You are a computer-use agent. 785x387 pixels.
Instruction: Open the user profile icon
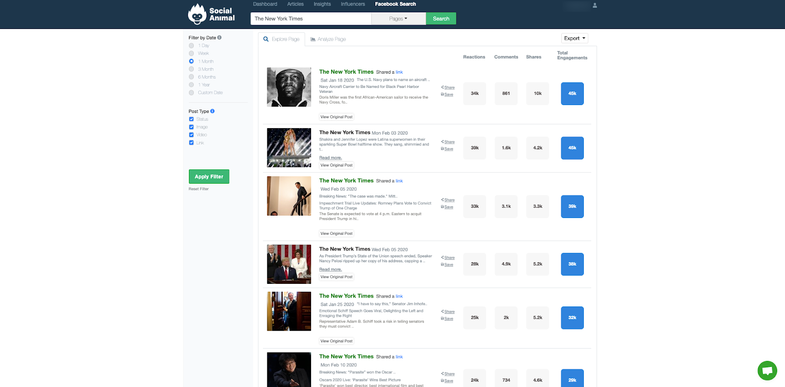[595, 5]
